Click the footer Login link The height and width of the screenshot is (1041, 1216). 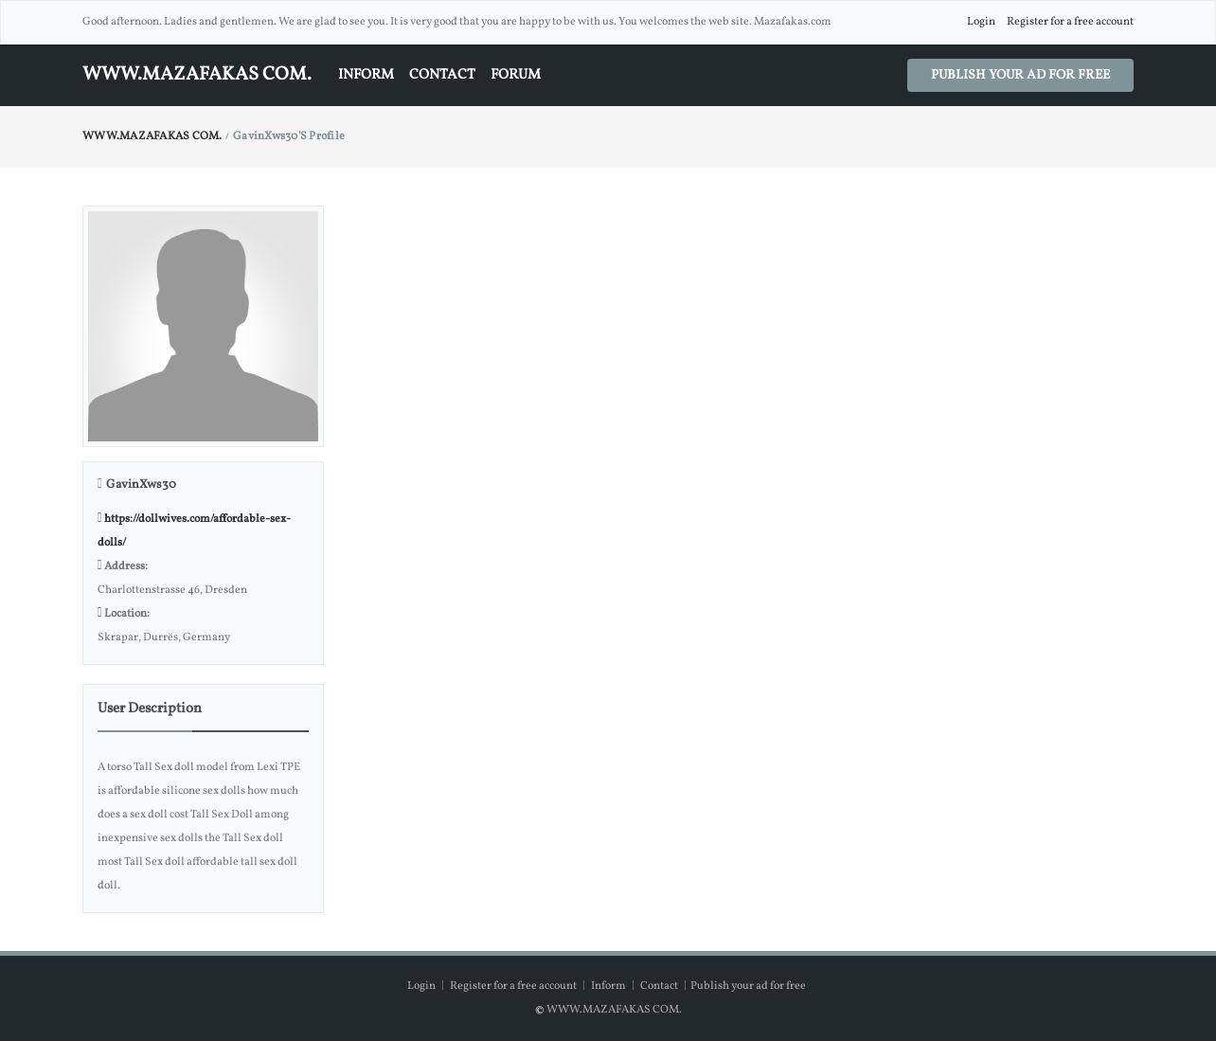pos(421,986)
